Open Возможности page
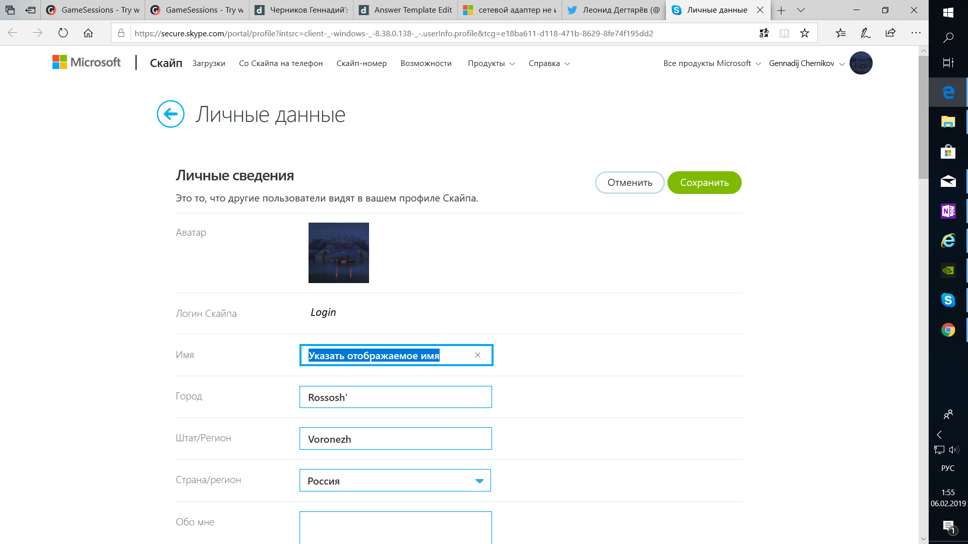Viewport: 968px width, 544px height. [x=426, y=63]
